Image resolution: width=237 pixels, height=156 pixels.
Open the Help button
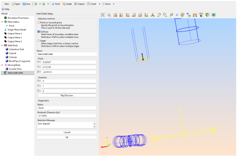click(x=5, y=9)
